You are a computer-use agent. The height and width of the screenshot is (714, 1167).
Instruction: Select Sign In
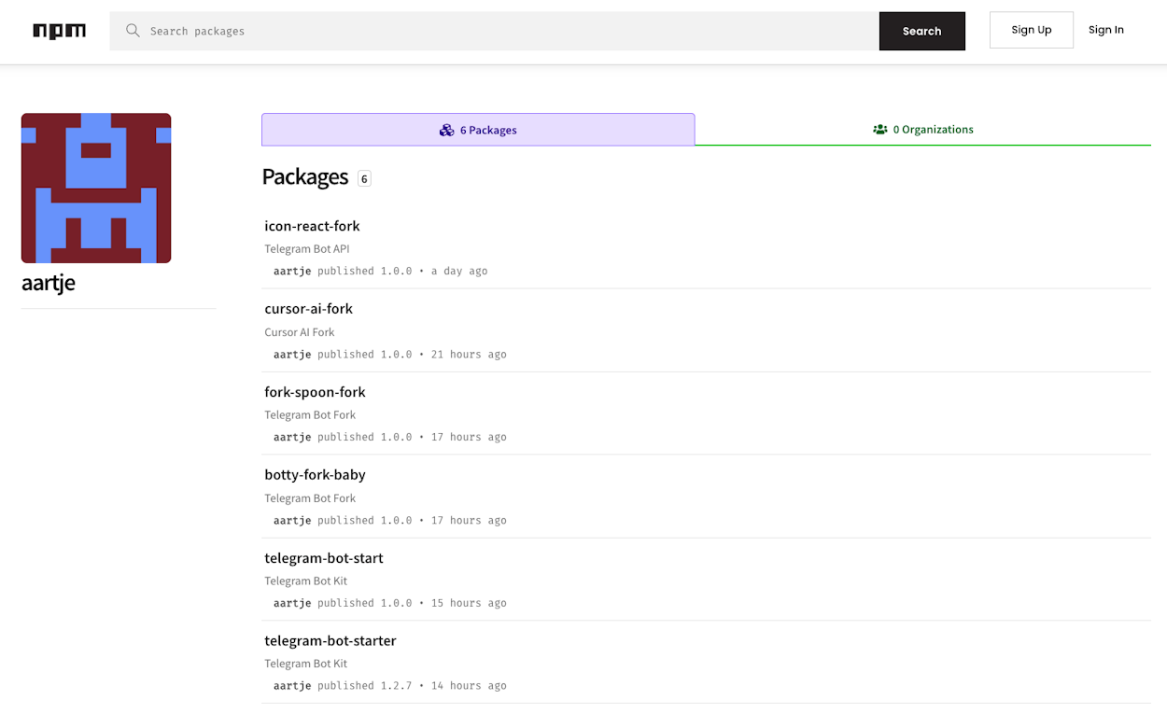point(1105,29)
